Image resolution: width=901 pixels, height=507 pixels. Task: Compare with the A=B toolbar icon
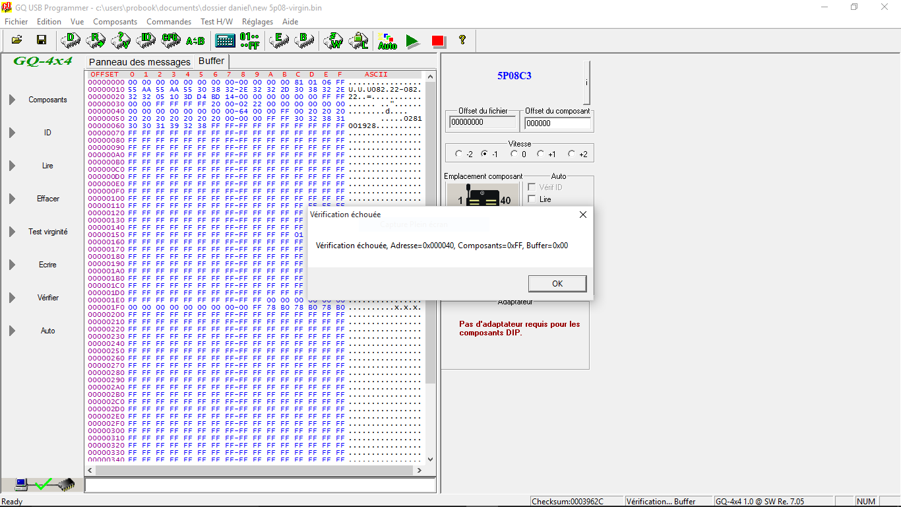pos(195,40)
